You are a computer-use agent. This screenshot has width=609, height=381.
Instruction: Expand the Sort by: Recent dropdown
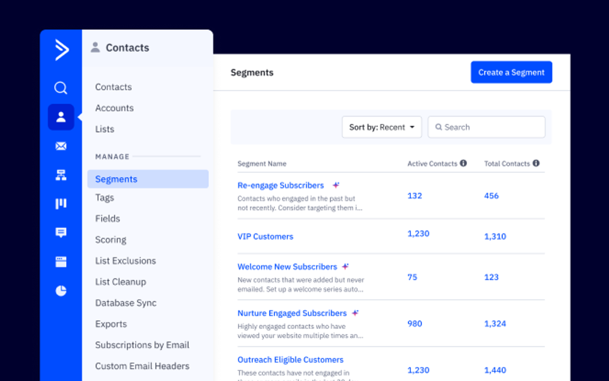click(x=381, y=127)
